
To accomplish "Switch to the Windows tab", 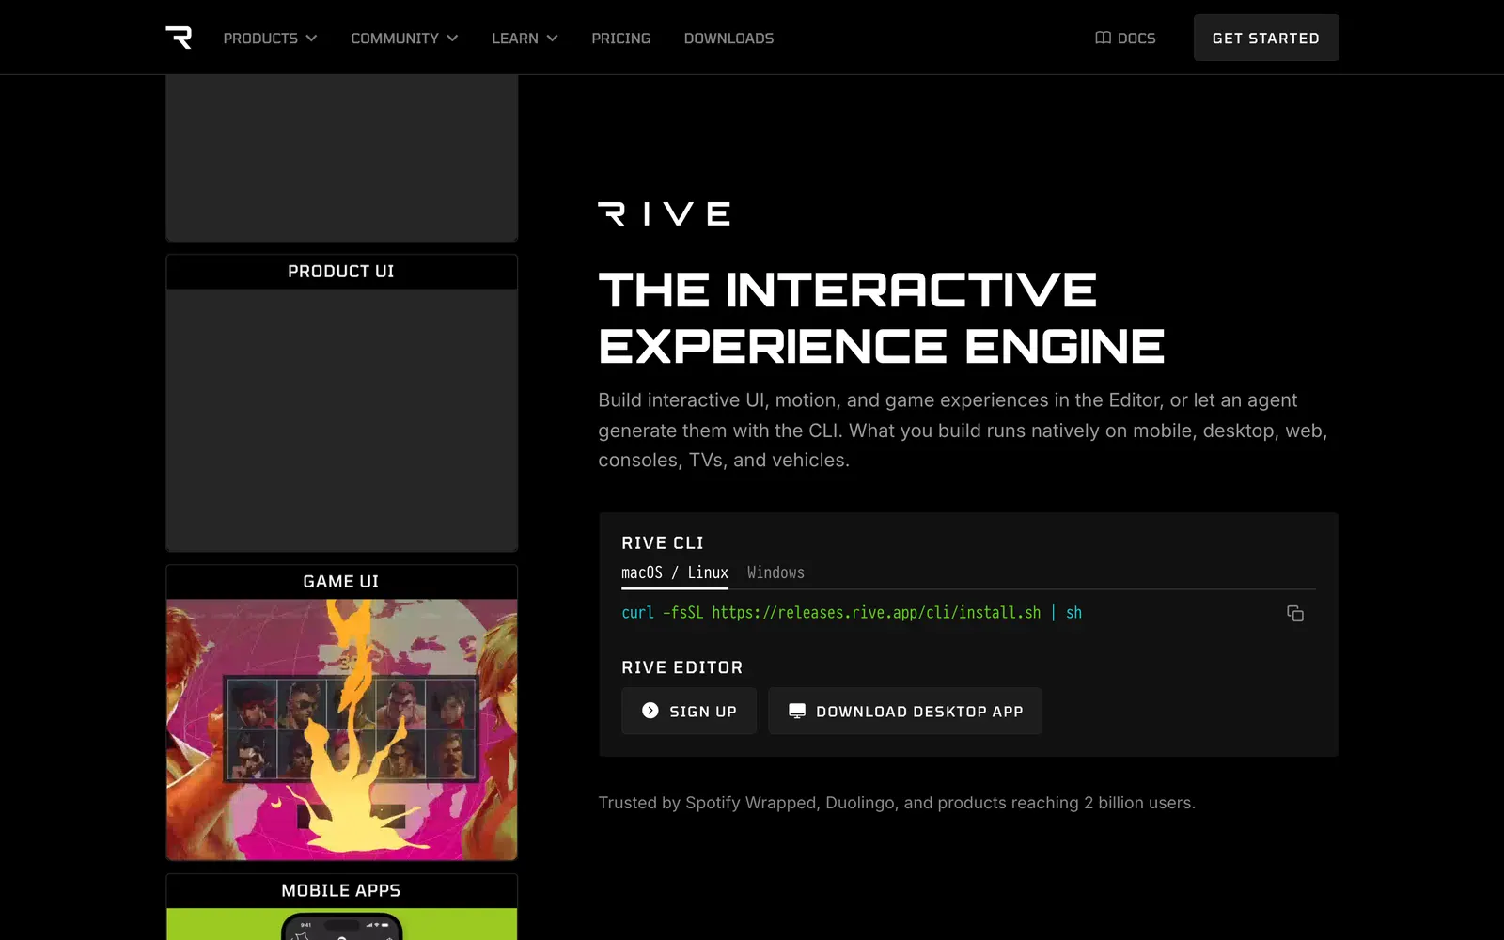I will pyautogui.click(x=775, y=572).
